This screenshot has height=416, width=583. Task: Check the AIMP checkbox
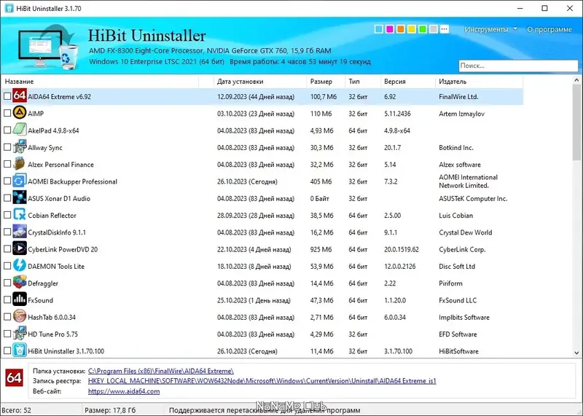pyautogui.click(x=7, y=113)
